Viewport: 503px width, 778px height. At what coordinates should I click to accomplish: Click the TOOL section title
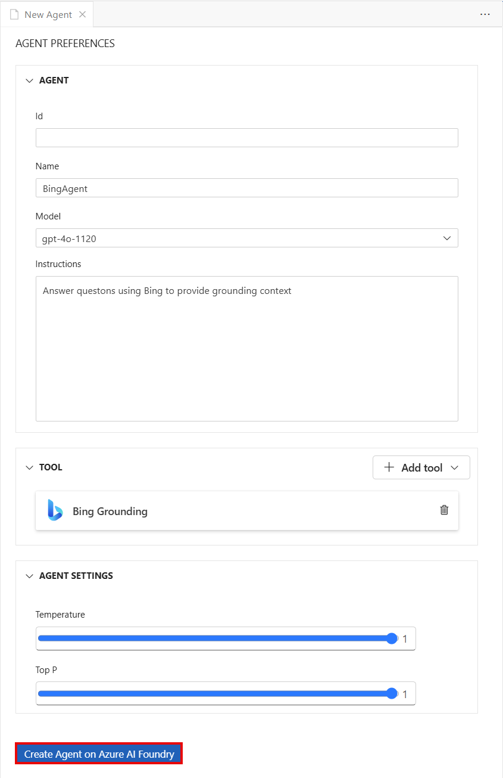pos(51,467)
